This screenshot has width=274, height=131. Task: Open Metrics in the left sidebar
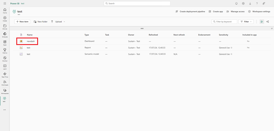(5, 51)
